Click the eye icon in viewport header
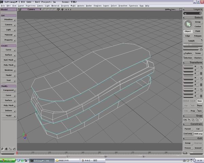The height and width of the screenshot is (163, 204). (62, 10)
